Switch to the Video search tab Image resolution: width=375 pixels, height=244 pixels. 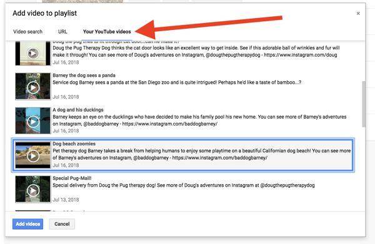pos(27,32)
